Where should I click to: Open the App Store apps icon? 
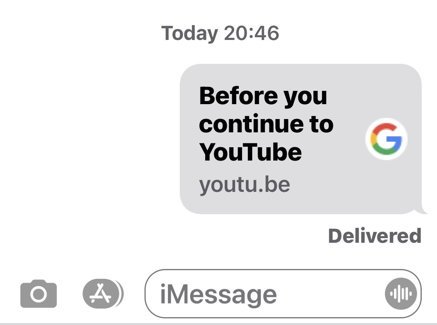[x=103, y=294]
